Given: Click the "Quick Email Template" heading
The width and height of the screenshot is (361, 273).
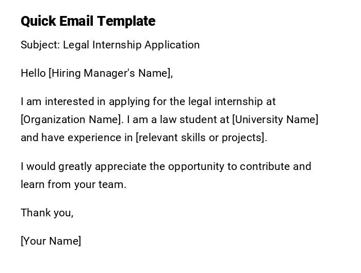Looking at the screenshot, I should pyautogui.click(x=88, y=21).
